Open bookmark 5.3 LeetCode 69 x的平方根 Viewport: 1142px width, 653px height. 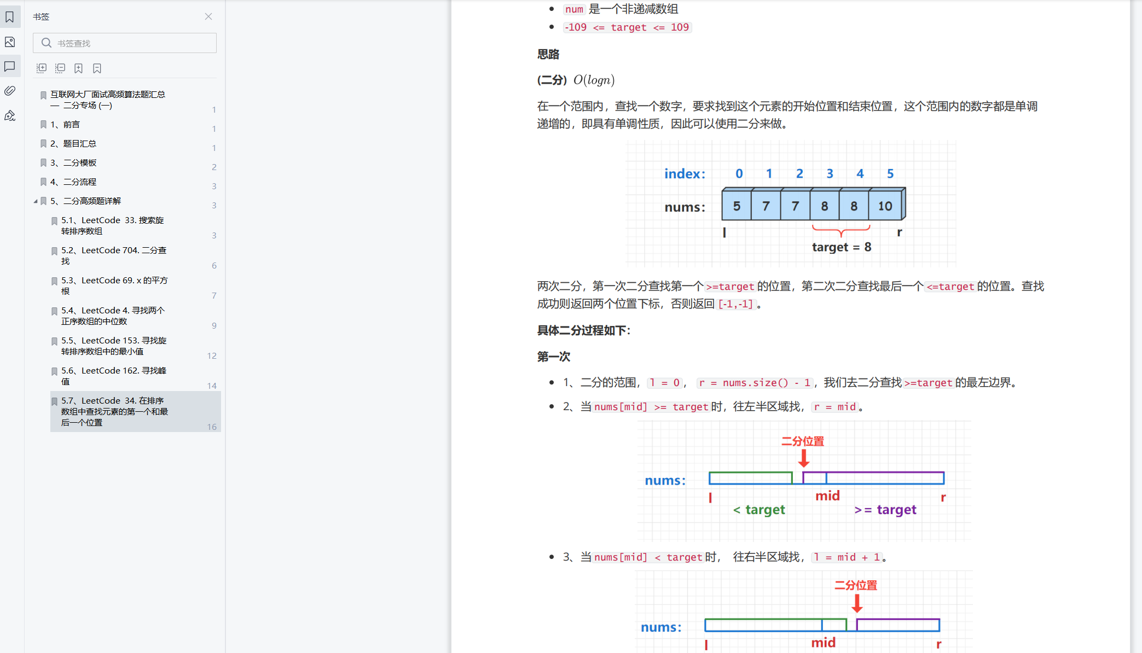click(x=114, y=286)
